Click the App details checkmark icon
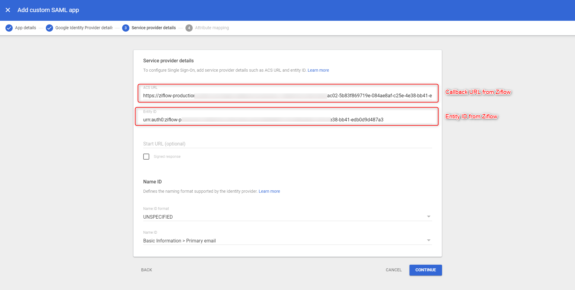 coord(9,28)
